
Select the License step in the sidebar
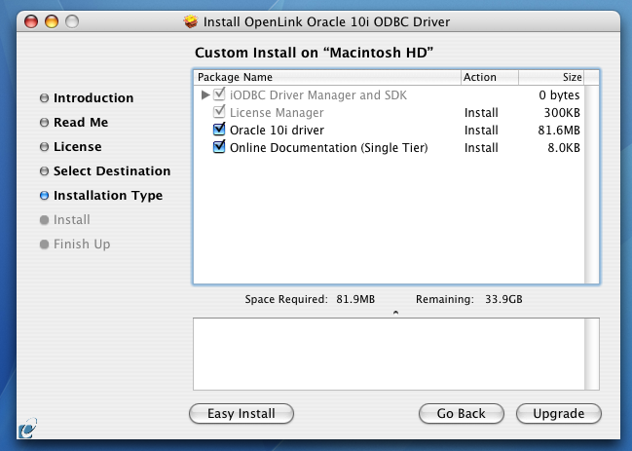point(77,147)
